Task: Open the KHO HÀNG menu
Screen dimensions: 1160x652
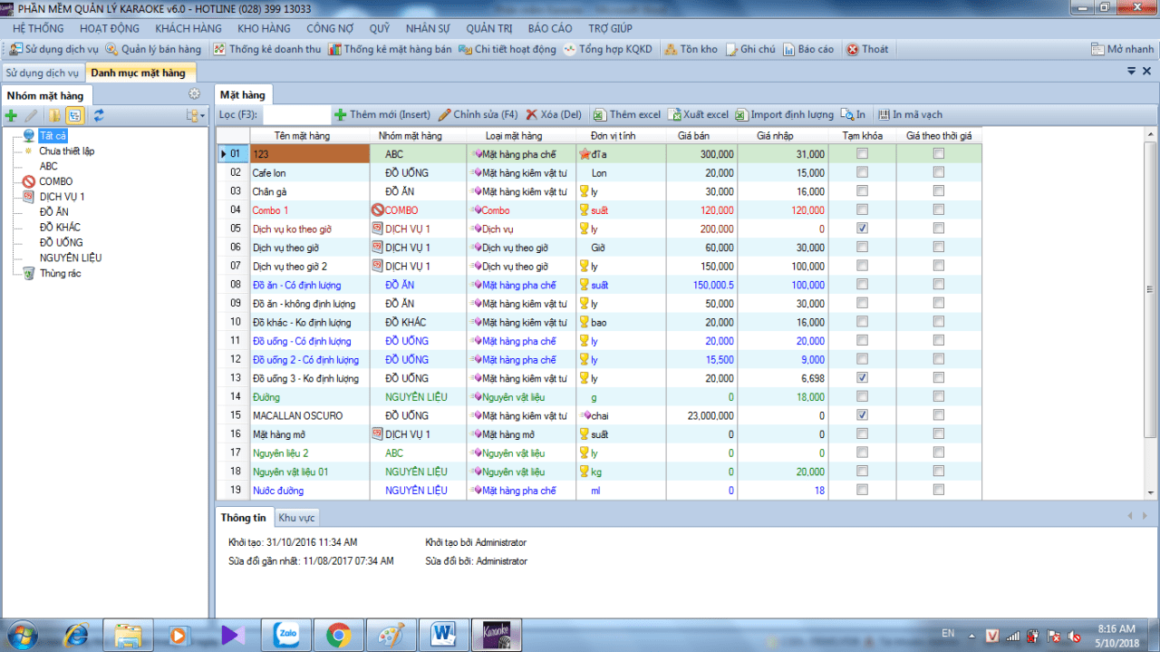Action: 264,29
